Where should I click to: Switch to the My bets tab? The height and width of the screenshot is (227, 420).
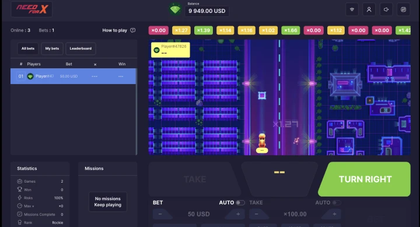click(52, 48)
